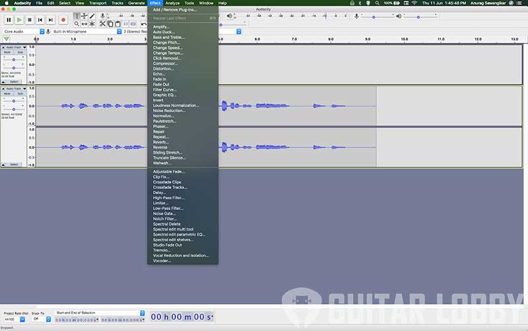Open the playback device dropdown arrow
This screenshot has width=528, height=331.
[239, 31]
